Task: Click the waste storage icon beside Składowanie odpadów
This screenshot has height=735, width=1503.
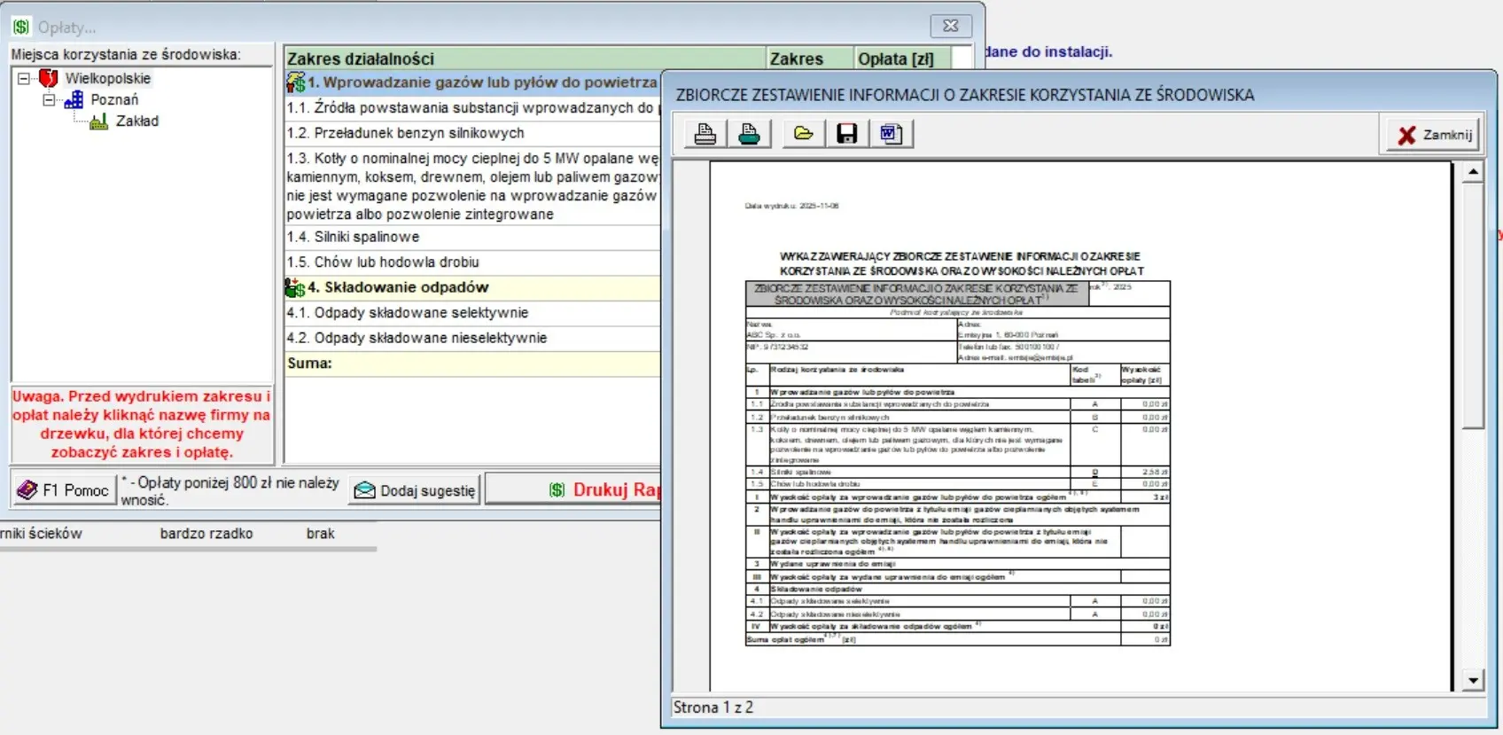Action: pyautogui.click(x=295, y=288)
